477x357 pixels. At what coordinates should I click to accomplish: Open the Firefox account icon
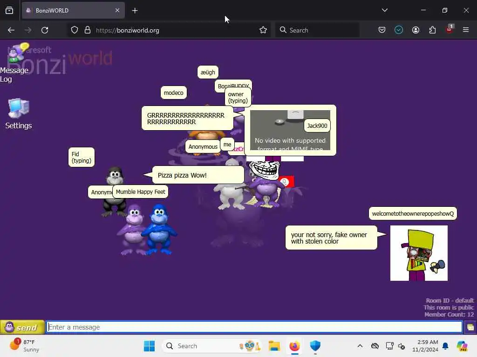(x=416, y=30)
